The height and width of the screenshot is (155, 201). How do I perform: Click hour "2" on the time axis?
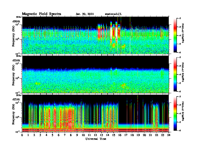34,135
